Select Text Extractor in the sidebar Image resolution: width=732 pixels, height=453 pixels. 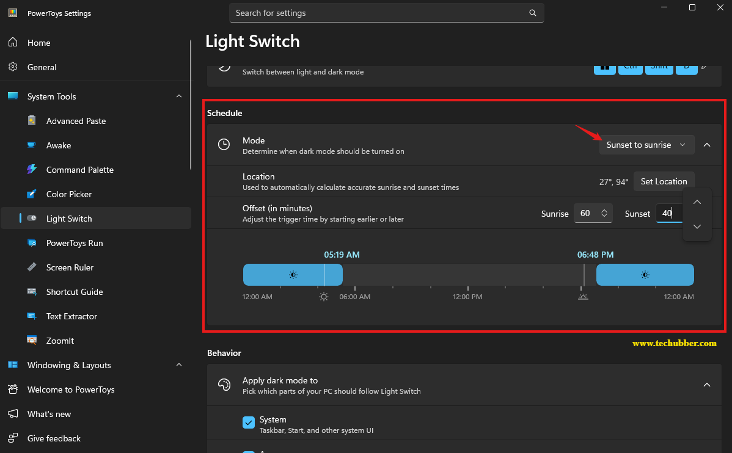tap(96, 316)
